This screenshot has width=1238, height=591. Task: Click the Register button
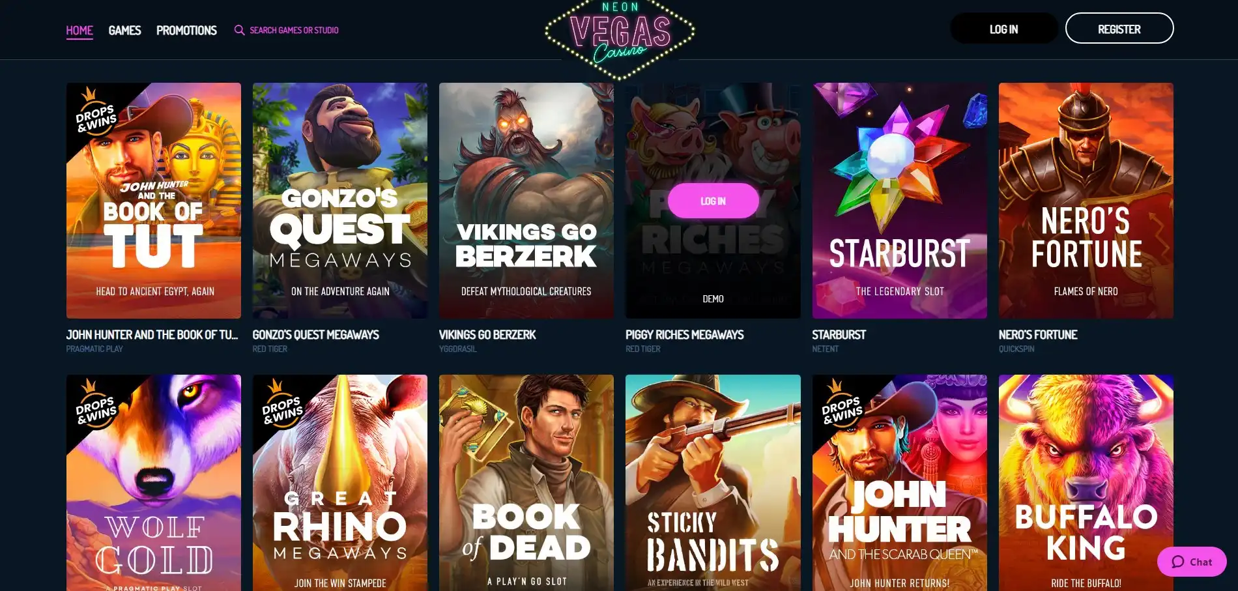click(x=1119, y=29)
